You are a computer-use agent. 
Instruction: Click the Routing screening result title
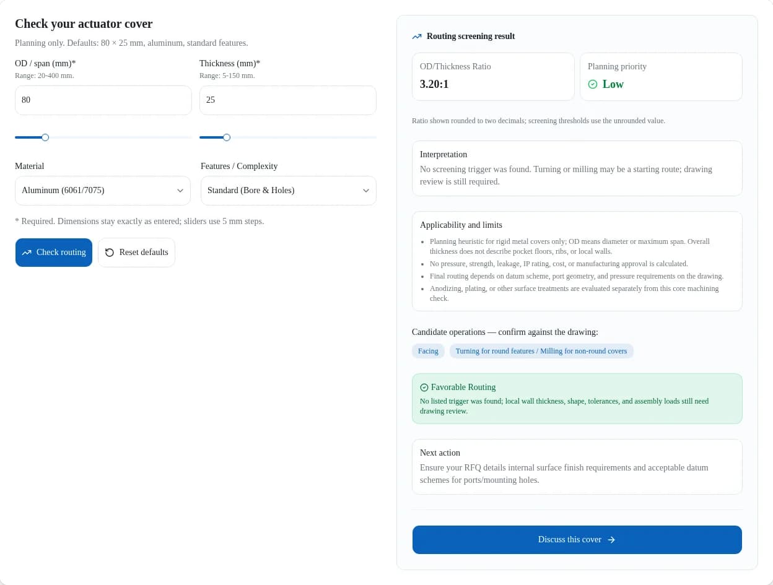point(471,37)
